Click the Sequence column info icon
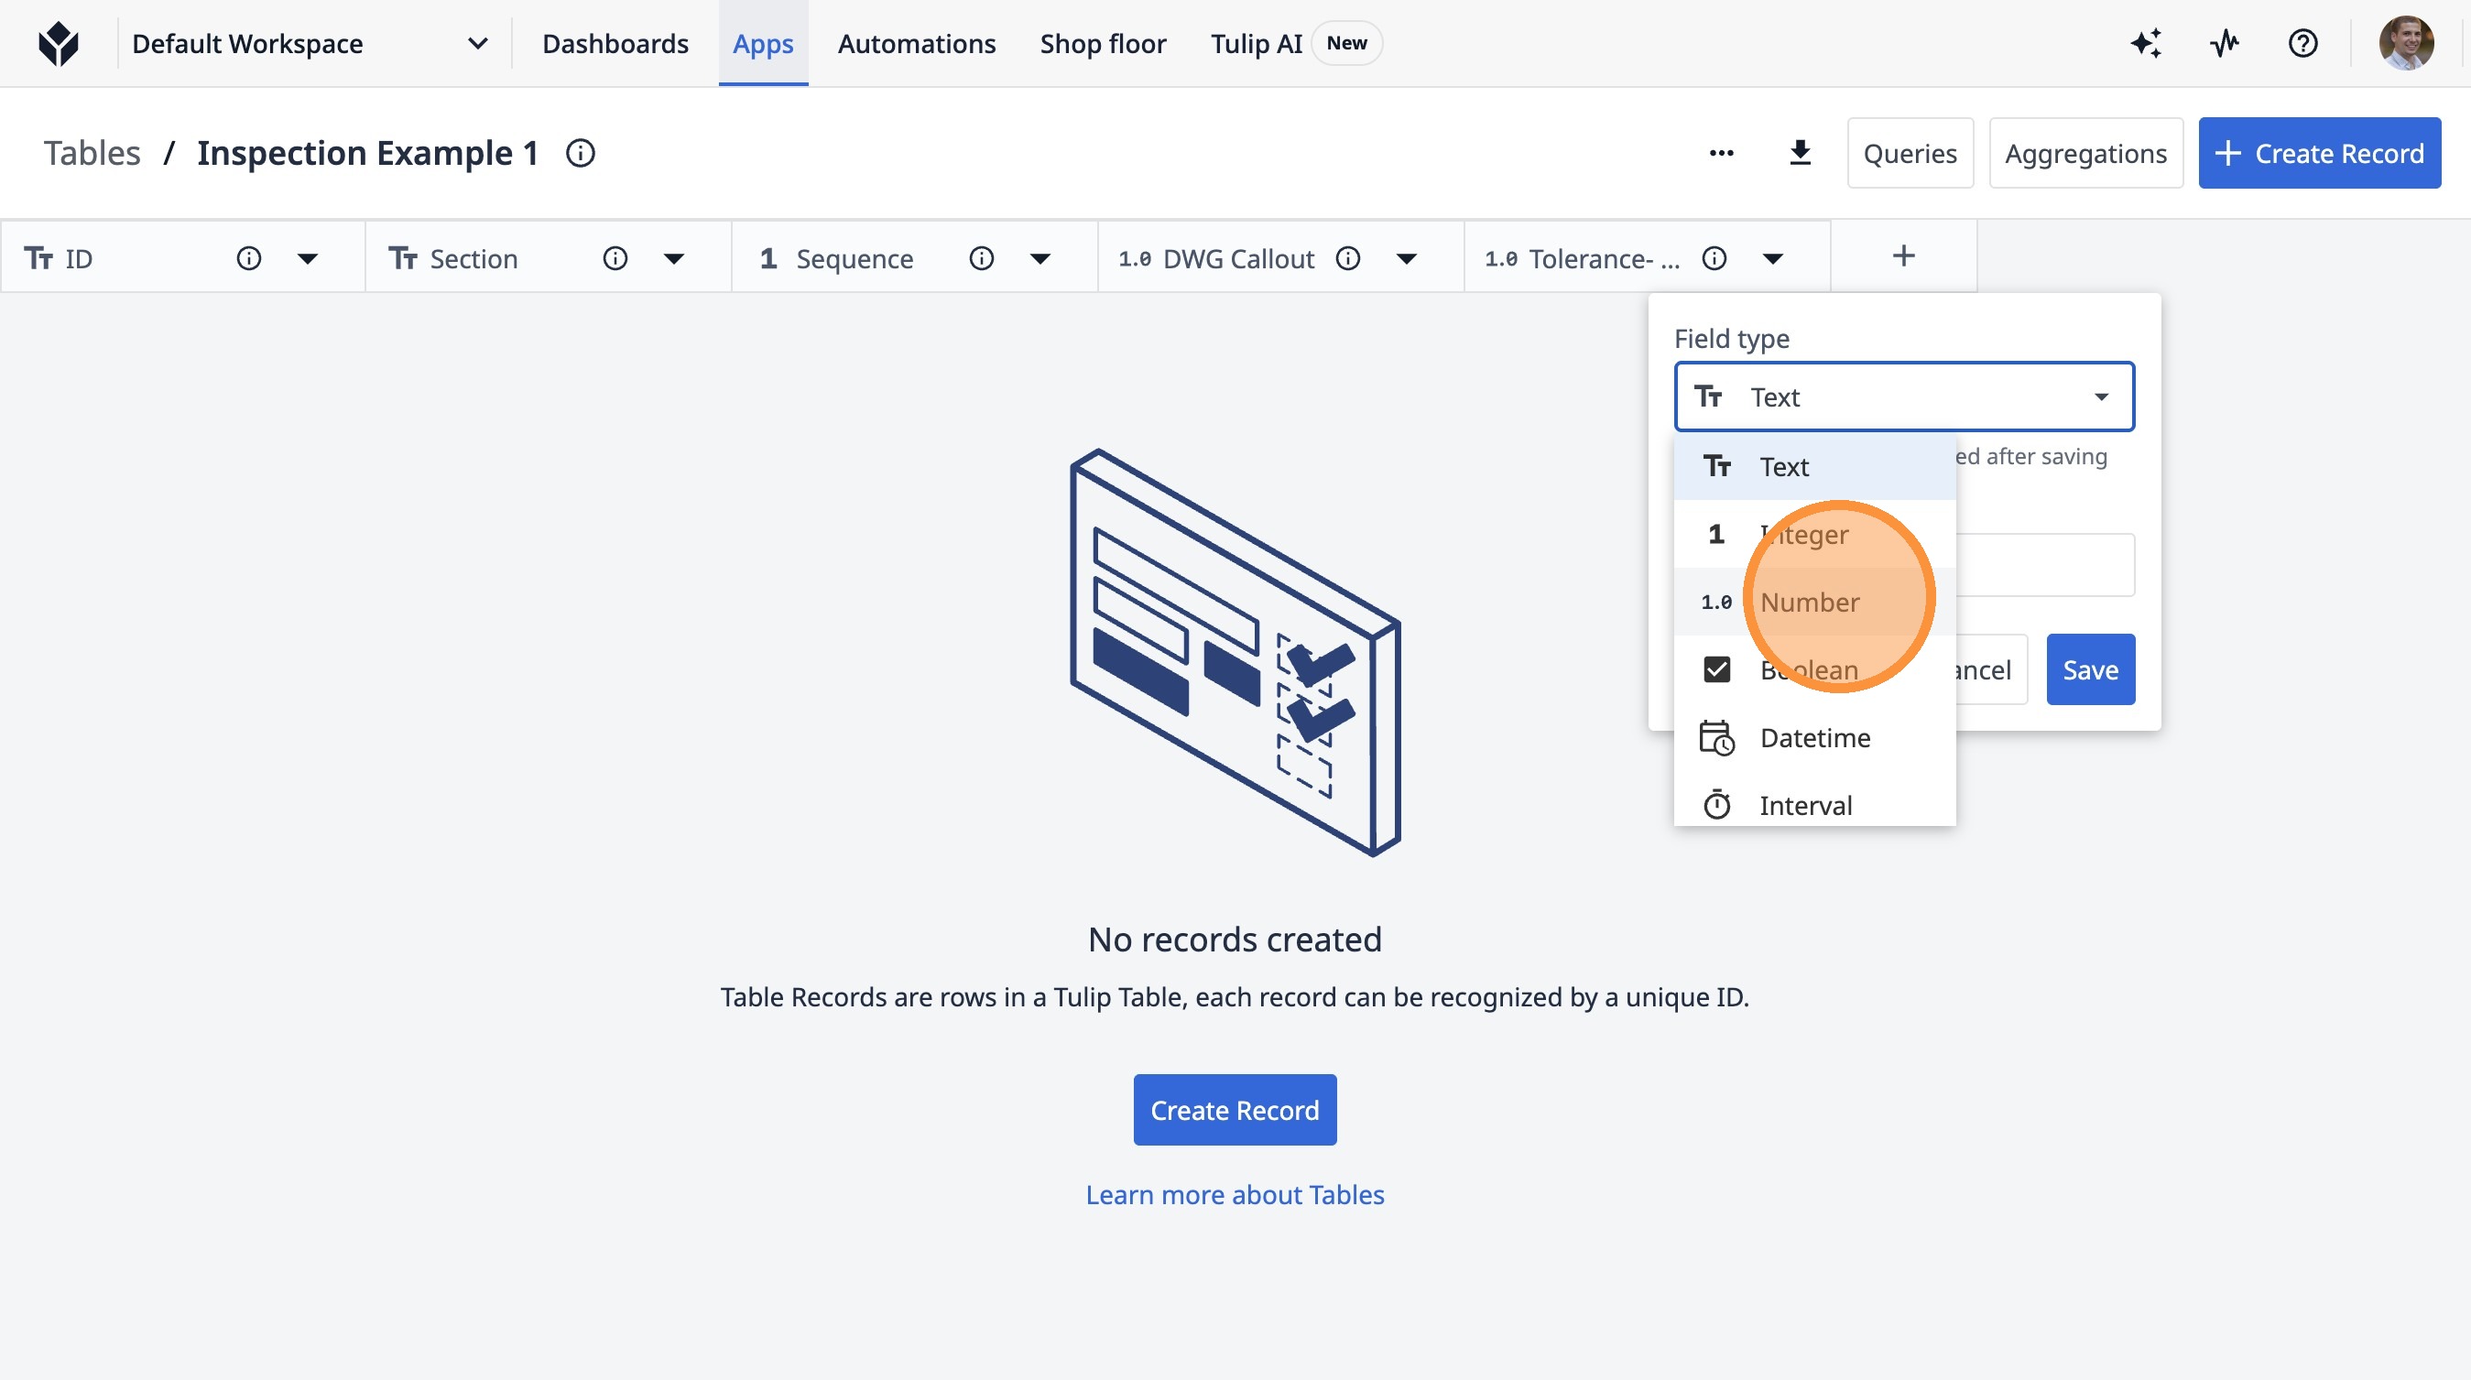This screenshot has width=2471, height=1380. coord(980,258)
